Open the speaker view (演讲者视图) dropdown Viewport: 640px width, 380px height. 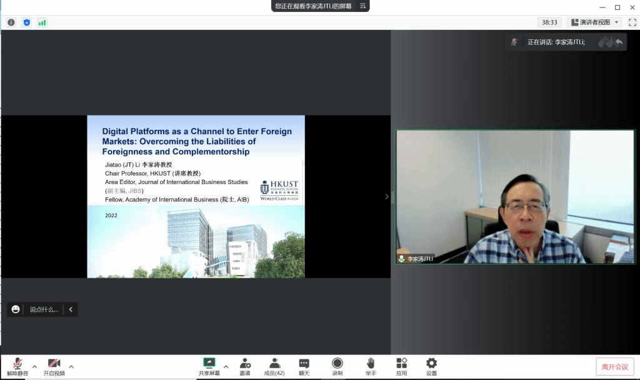[x=594, y=22]
